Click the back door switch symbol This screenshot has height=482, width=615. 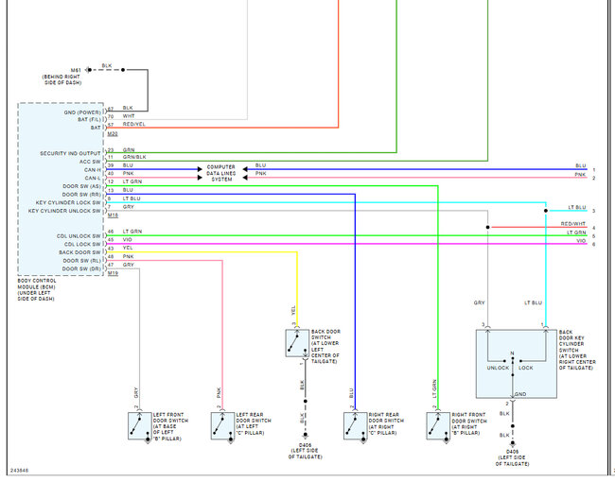[297, 343]
